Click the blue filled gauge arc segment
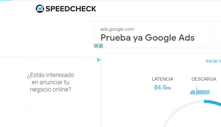 213,103
